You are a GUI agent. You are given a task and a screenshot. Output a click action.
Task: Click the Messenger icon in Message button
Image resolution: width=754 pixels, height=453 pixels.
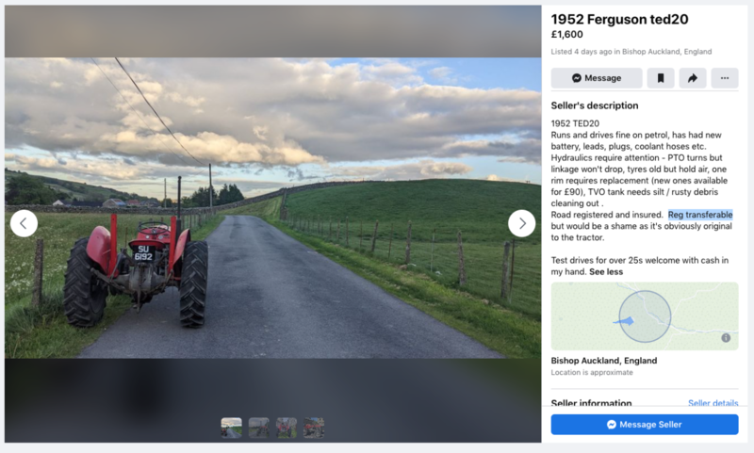pyautogui.click(x=577, y=78)
